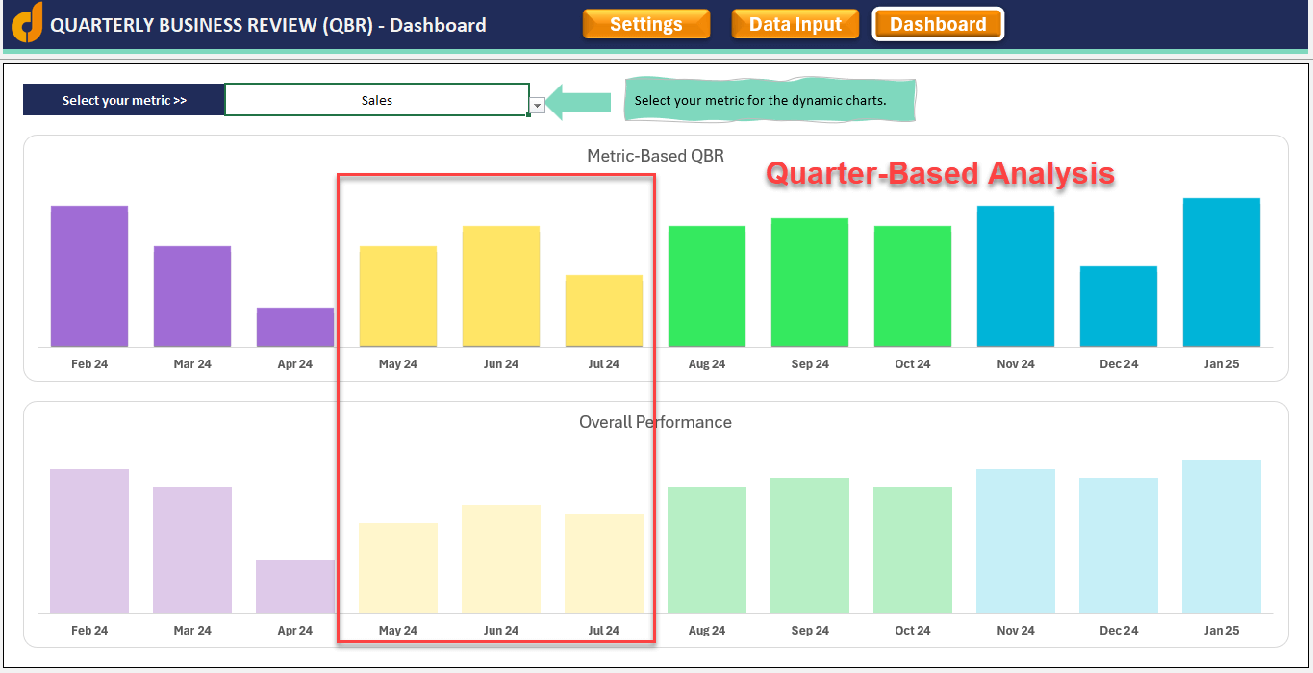
Task: Click the Metric-Based QBR chart title
Action: coord(655,155)
